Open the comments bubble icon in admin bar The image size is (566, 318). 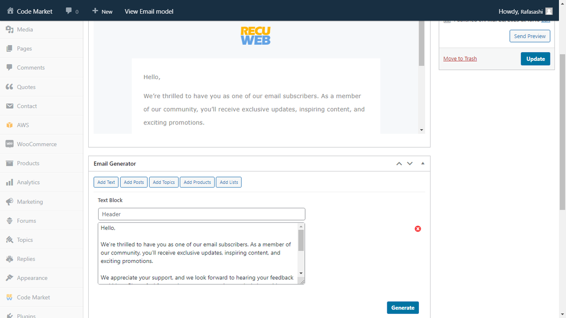(69, 11)
